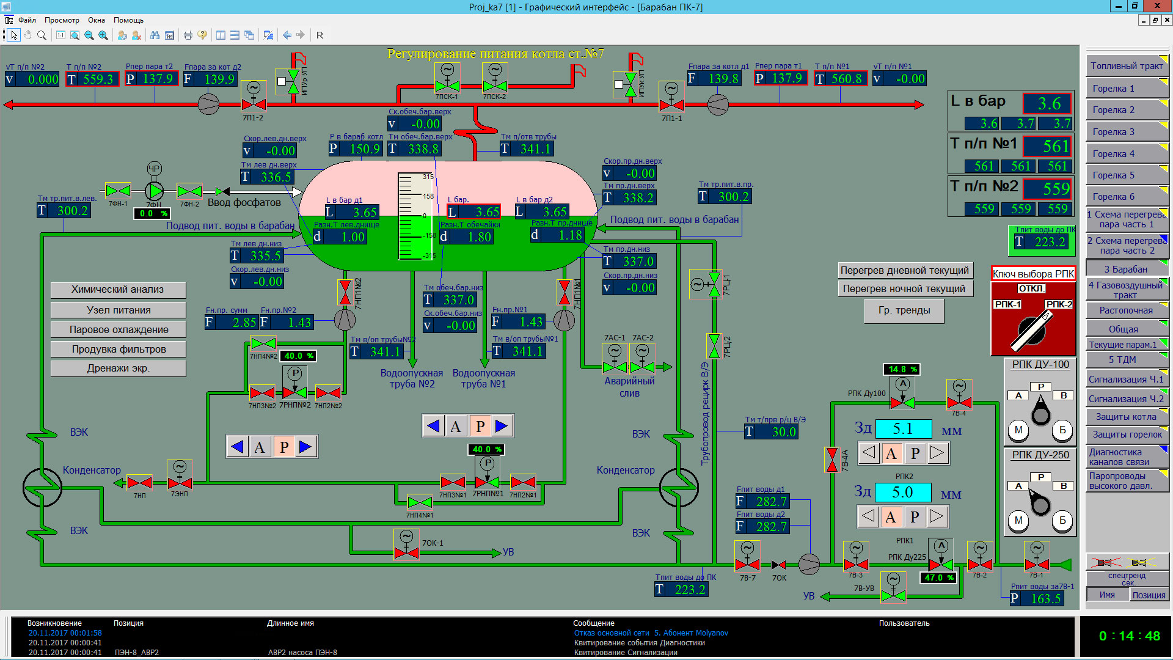Click the 1:1 actual size icon
This screenshot has width=1173, height=660.
tap(60, 35)
